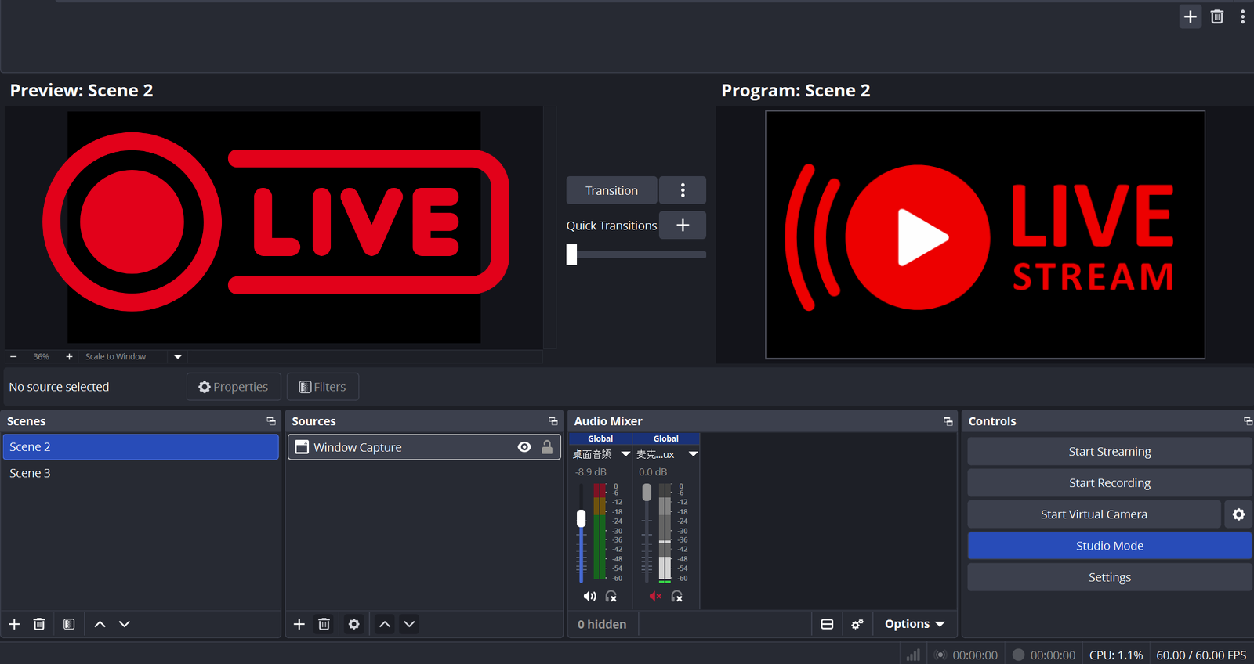Zoom in preview with plus icon
The image size is (1254, 664).
click(69, 357)
